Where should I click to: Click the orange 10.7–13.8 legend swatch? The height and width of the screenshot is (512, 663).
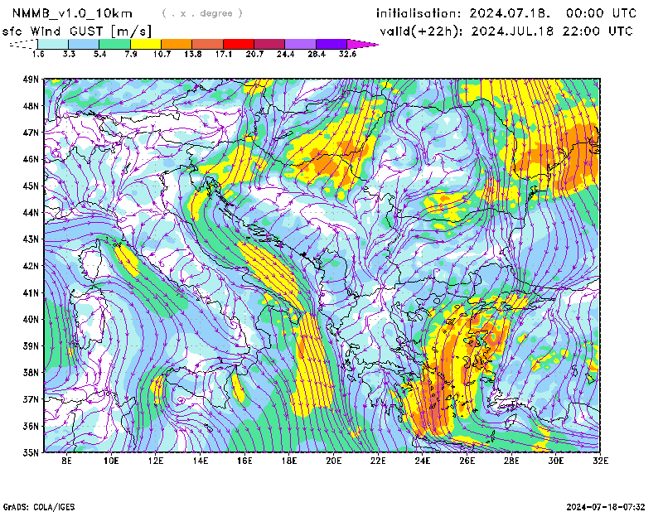tap(177, 43)
